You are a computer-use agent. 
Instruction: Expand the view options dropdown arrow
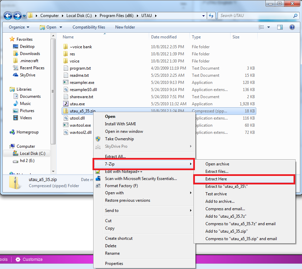tap(269, 27)
